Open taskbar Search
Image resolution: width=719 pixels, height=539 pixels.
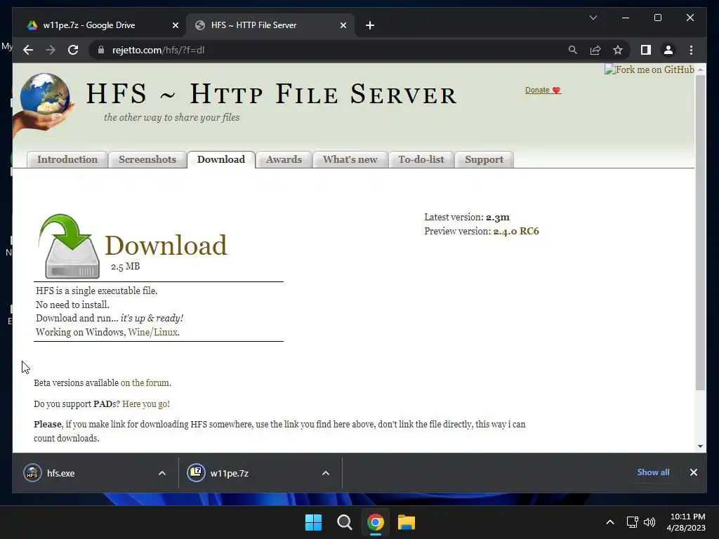coord(344,522)
